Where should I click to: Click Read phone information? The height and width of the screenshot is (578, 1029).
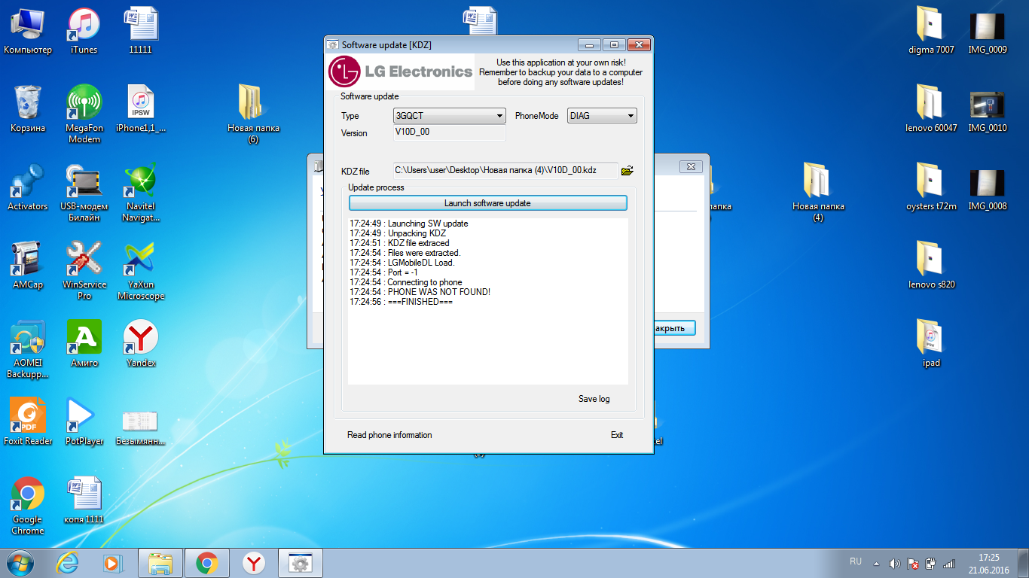[389, 435]
